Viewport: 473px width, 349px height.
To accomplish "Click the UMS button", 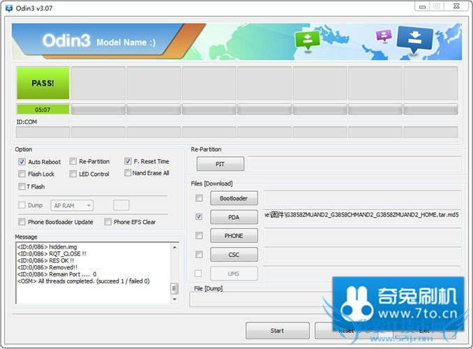I will point(234,274).
